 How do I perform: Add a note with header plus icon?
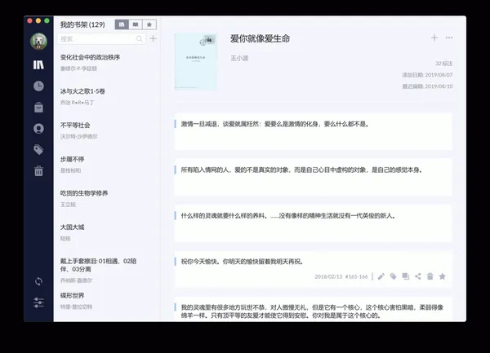coord(434,38)
